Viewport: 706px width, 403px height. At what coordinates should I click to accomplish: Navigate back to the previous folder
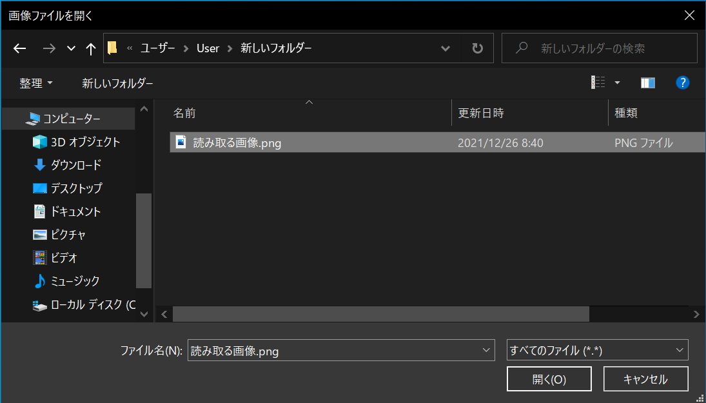pyautogui.click(x=19, y=48)
